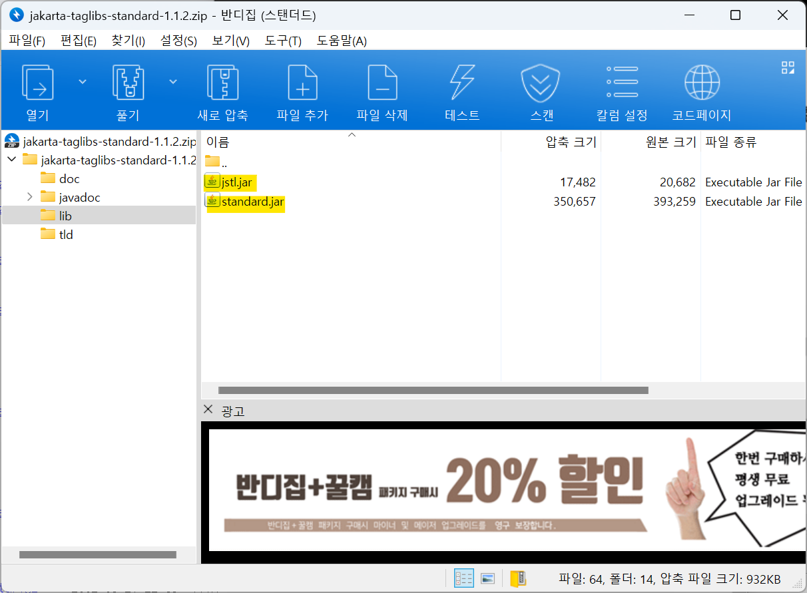The image size is (807, 593).
Task: Select the tld folder in tree
Action: [57, 234]
